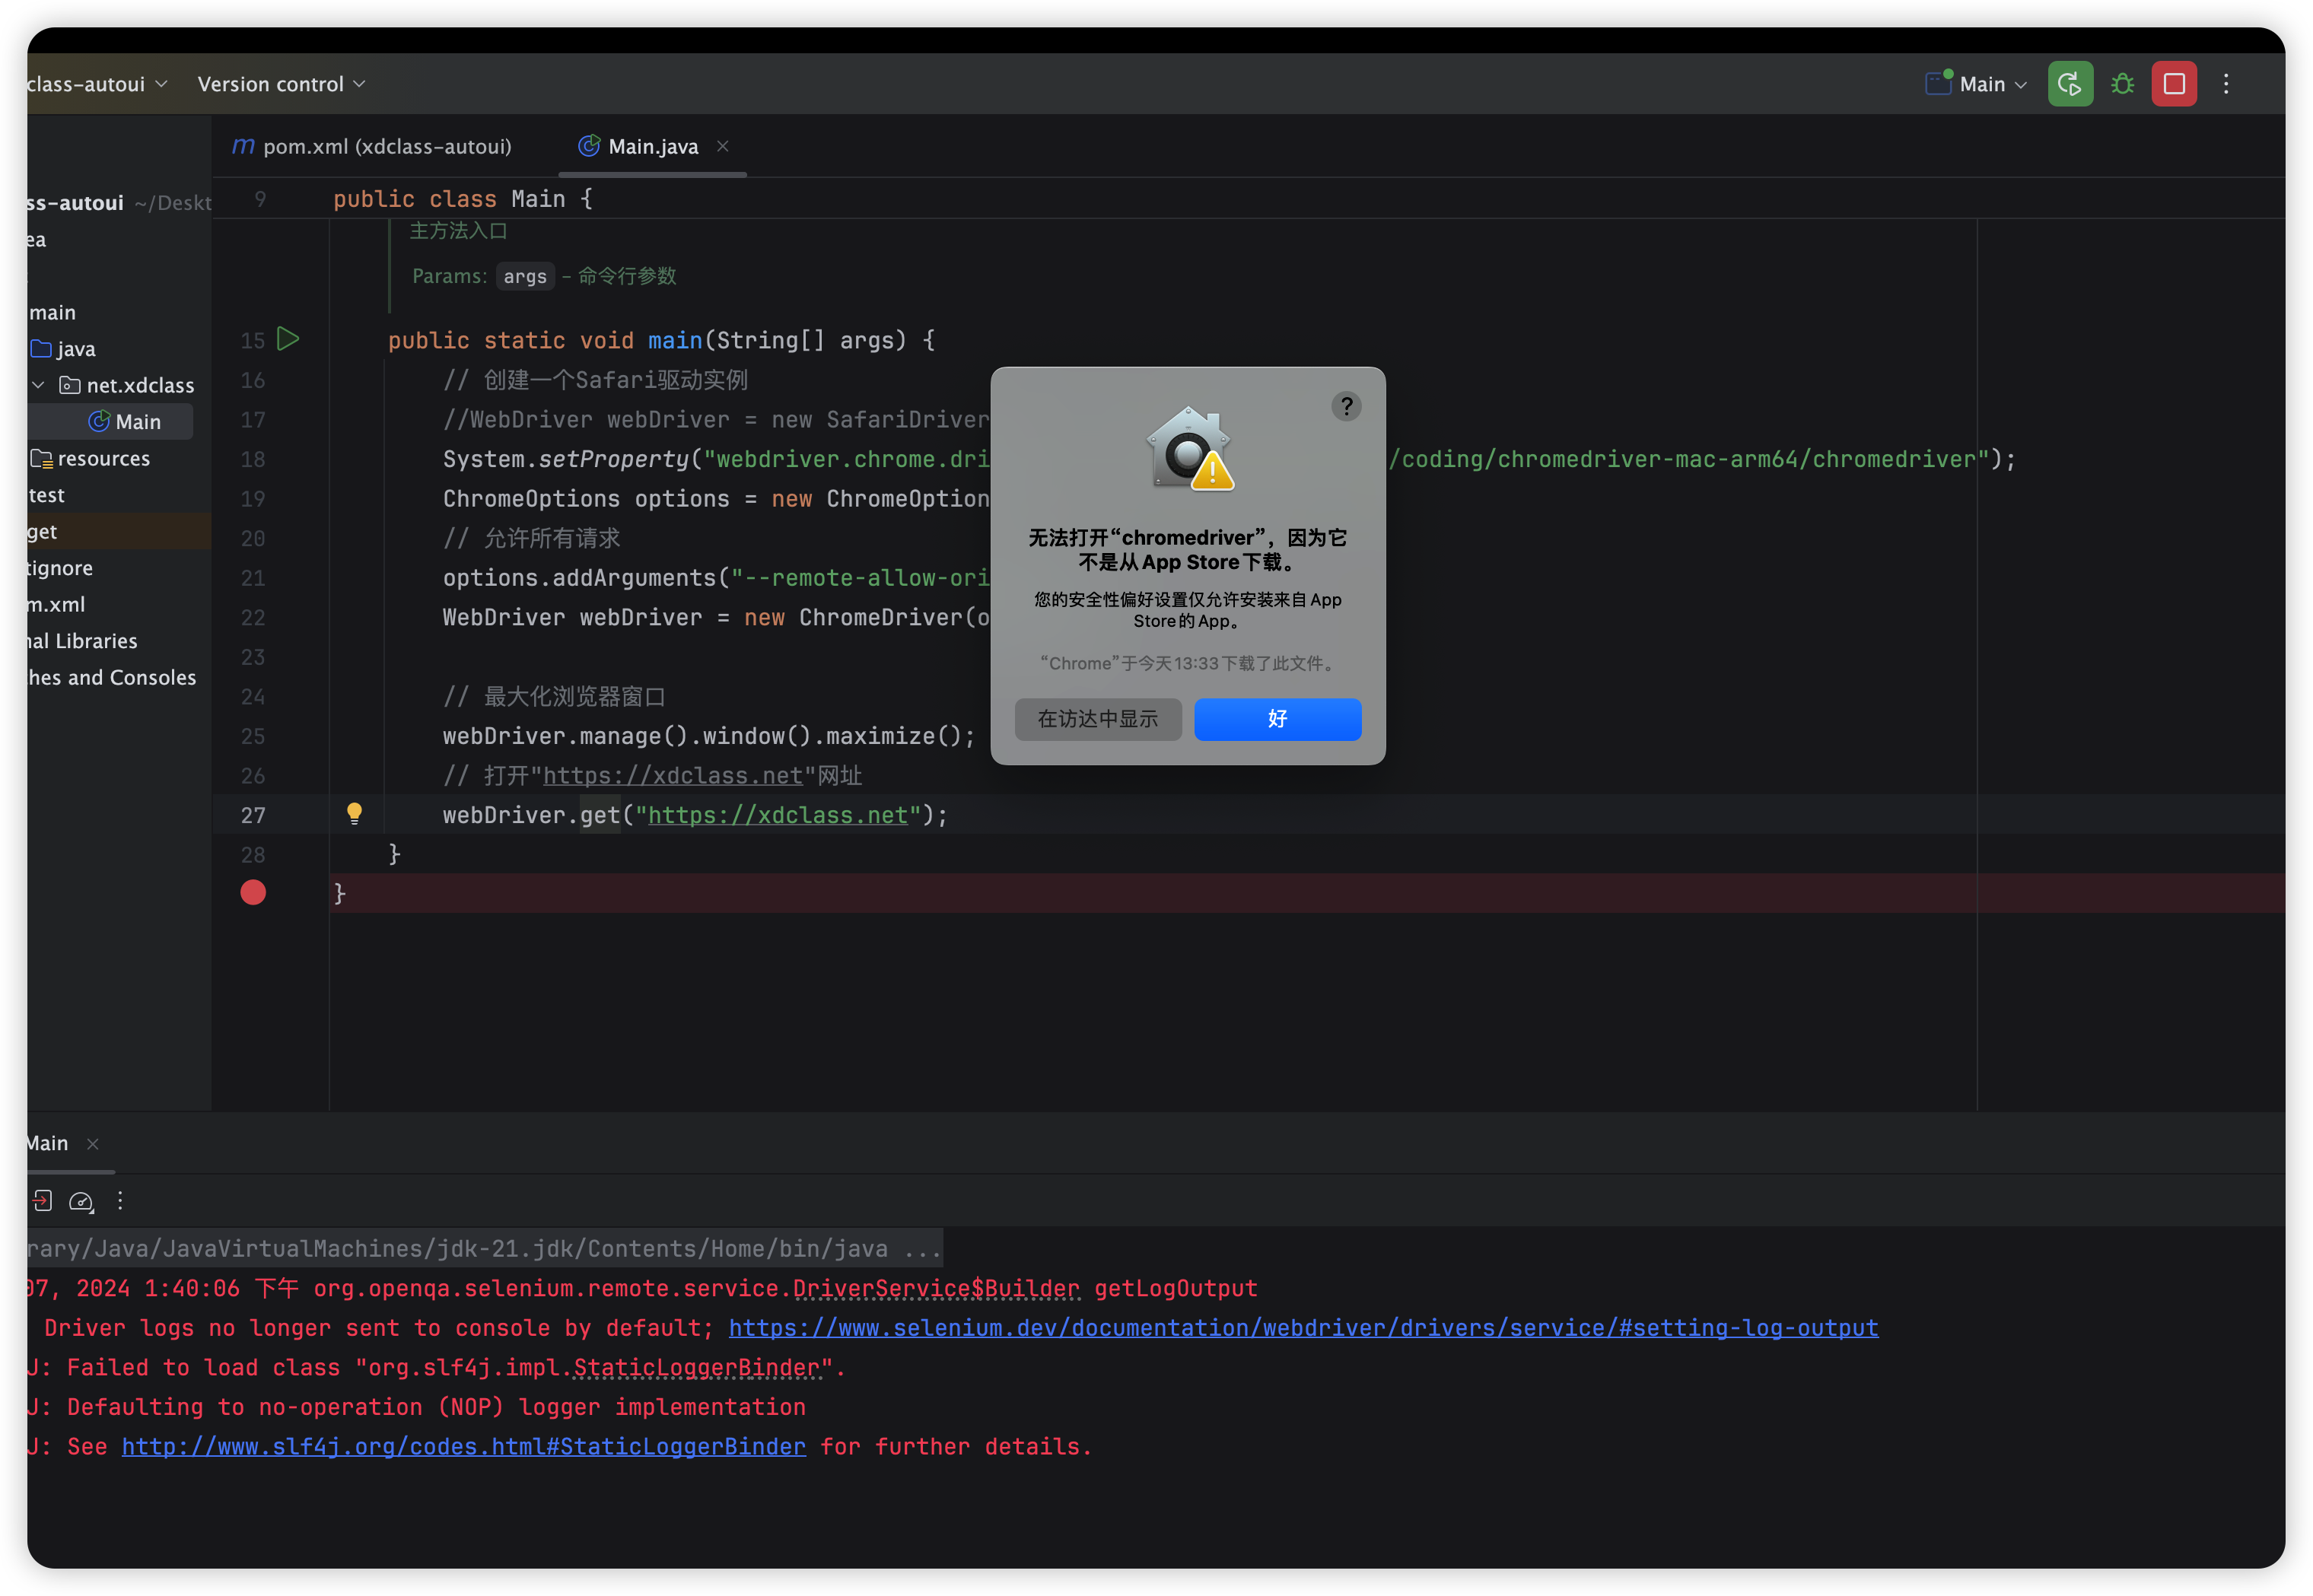Image resolution: width=2313 pixels, height=1596 pixels.
Task: Click the args parameter tag in doc comment
Action: 525,276
